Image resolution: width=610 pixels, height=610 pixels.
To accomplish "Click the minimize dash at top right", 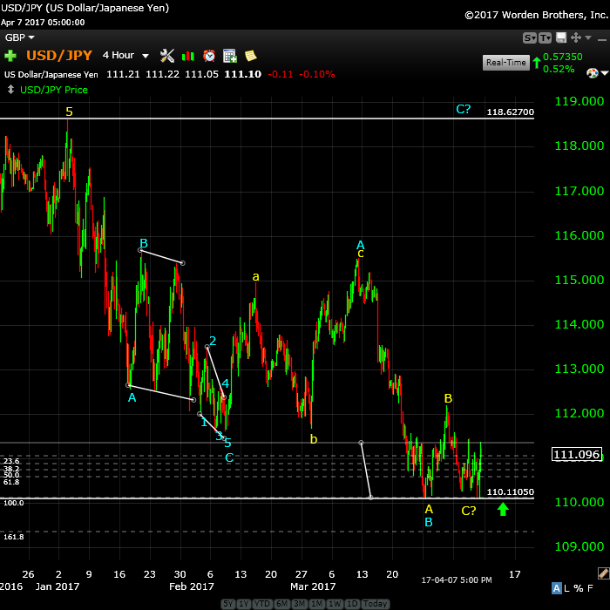I will coord(602,40).
